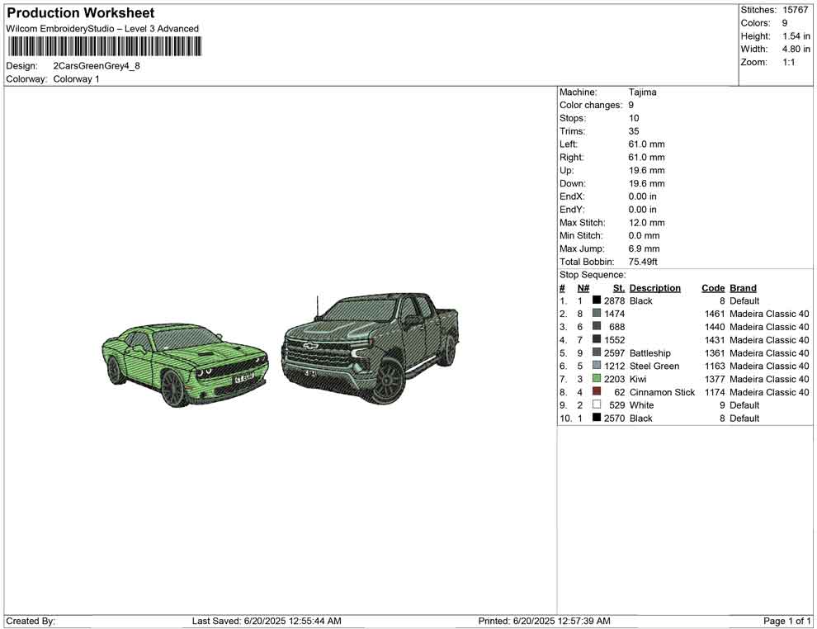Click the 'White' description text

(x=641, y=405)
